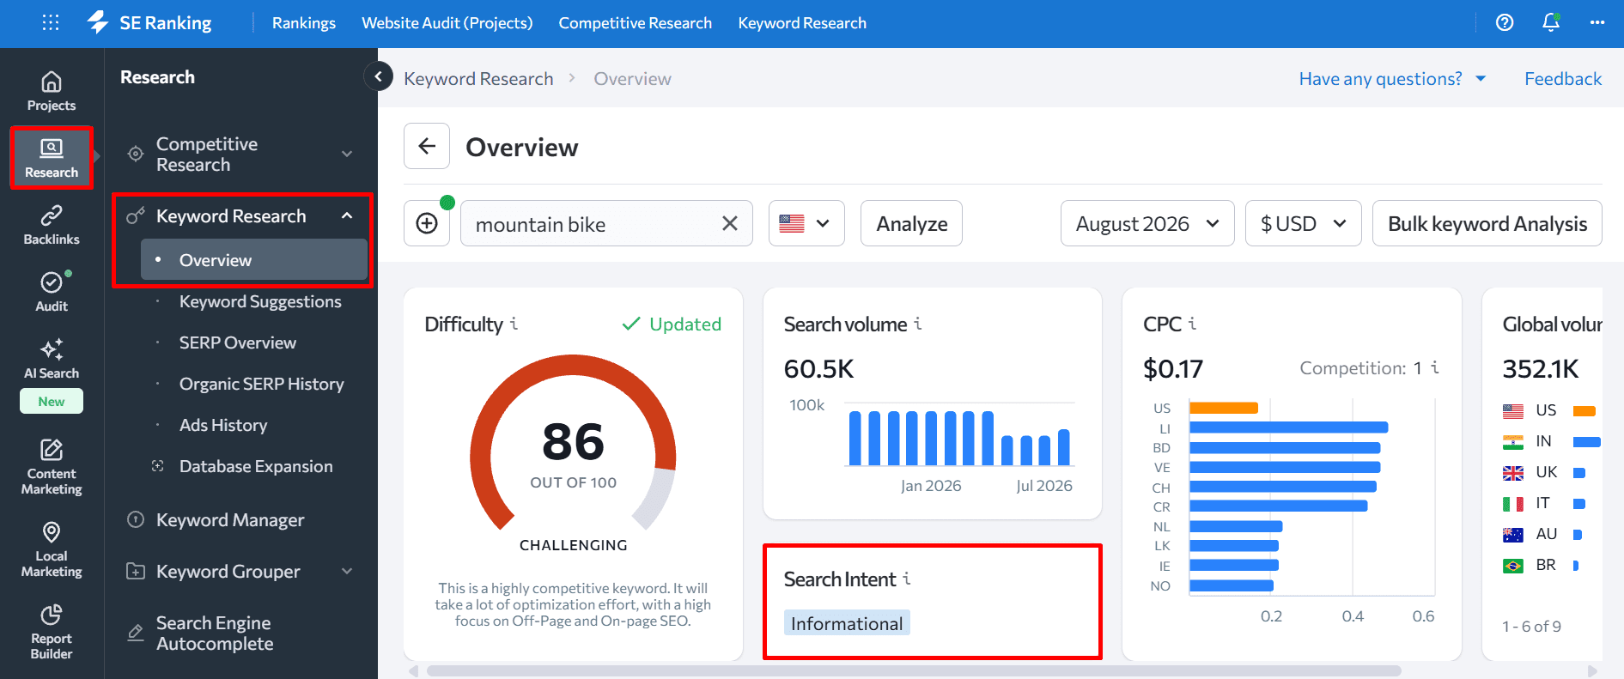Click the Competition info icon
Image resolution: width=1624 pixels, height=679 pixels.
(1434, 367)
